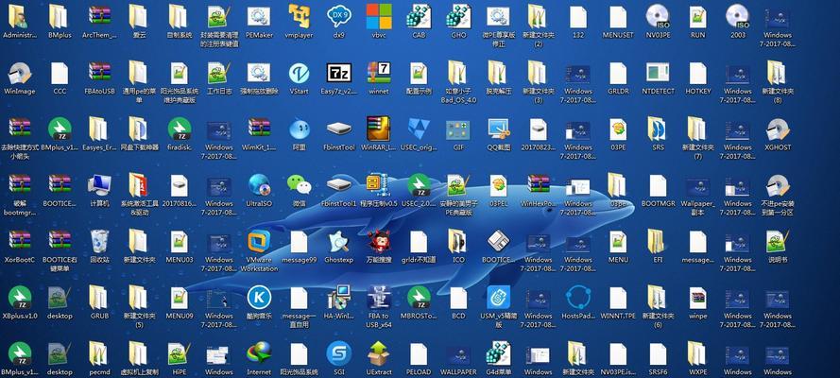Image resolution: width=840 pixels, height=378 pixels.
Task: Open the vbvc Microsoft logo icon
Action: point(379,17)
